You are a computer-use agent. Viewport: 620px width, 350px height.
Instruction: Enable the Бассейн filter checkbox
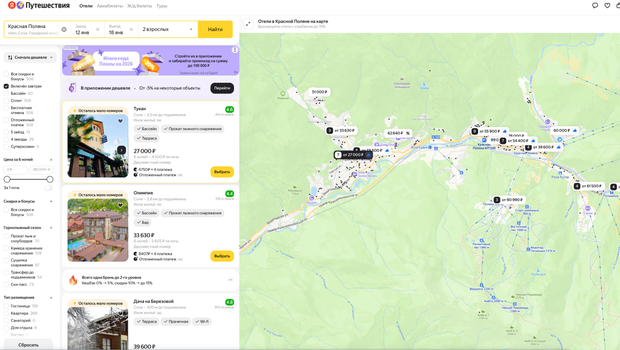[x=6, y=93]
